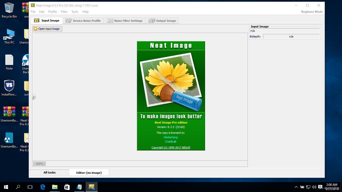The image size is (342, 192).
Task: Click the Version: 8.3.5 text
Action: pyautogui.click(x=171, y=127)
